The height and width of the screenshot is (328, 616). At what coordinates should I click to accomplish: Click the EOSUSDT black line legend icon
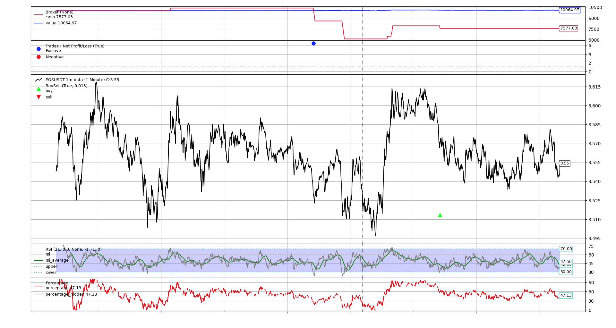pyautogui.click(x=38, y=80)
